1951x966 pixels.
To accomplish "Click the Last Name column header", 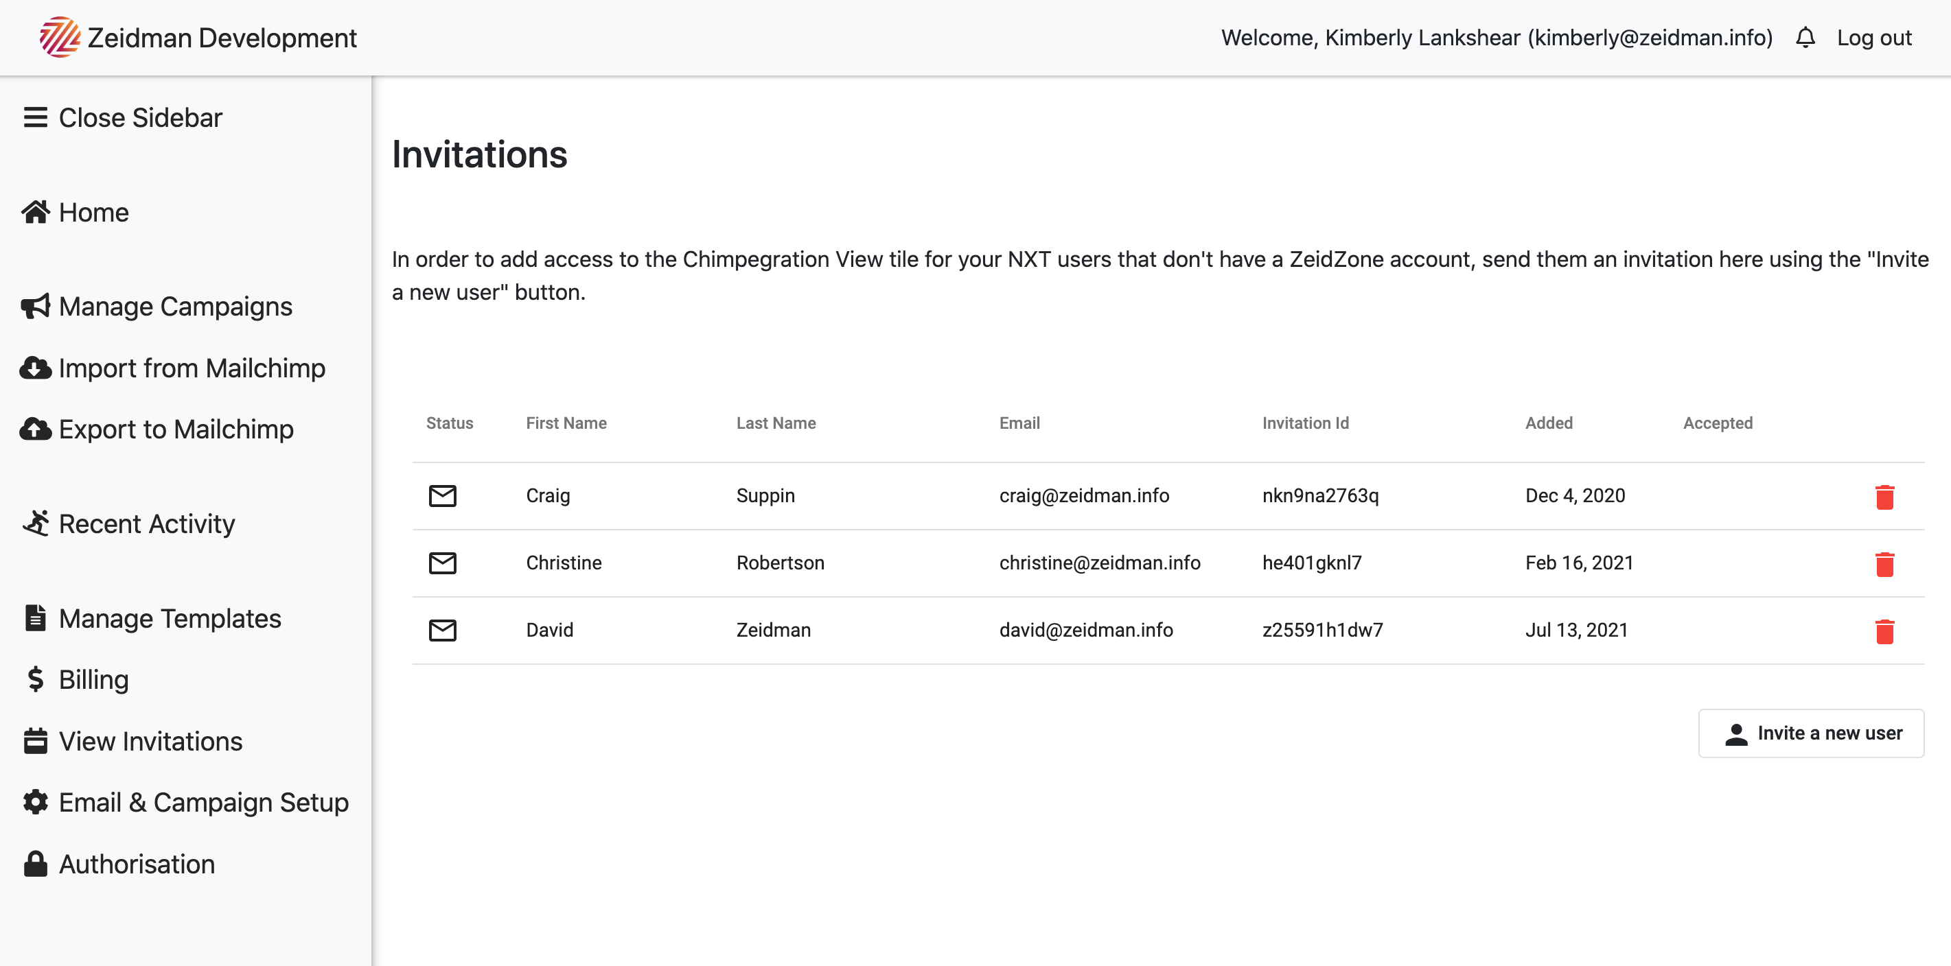I will pyautogui.click(x=776, y=423).
